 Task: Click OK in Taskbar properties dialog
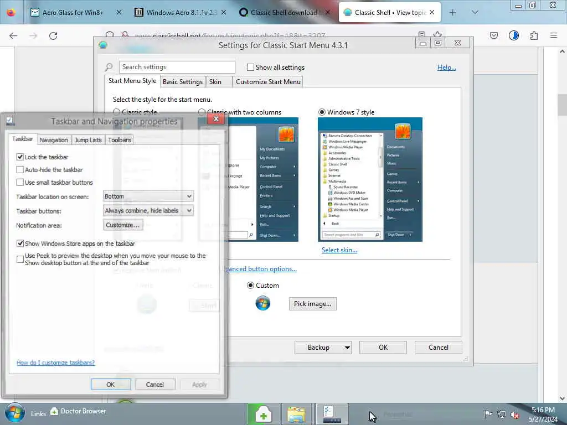(111, 385)
